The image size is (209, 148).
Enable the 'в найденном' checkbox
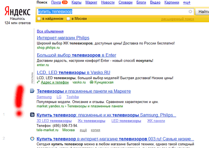coord(39,19)
